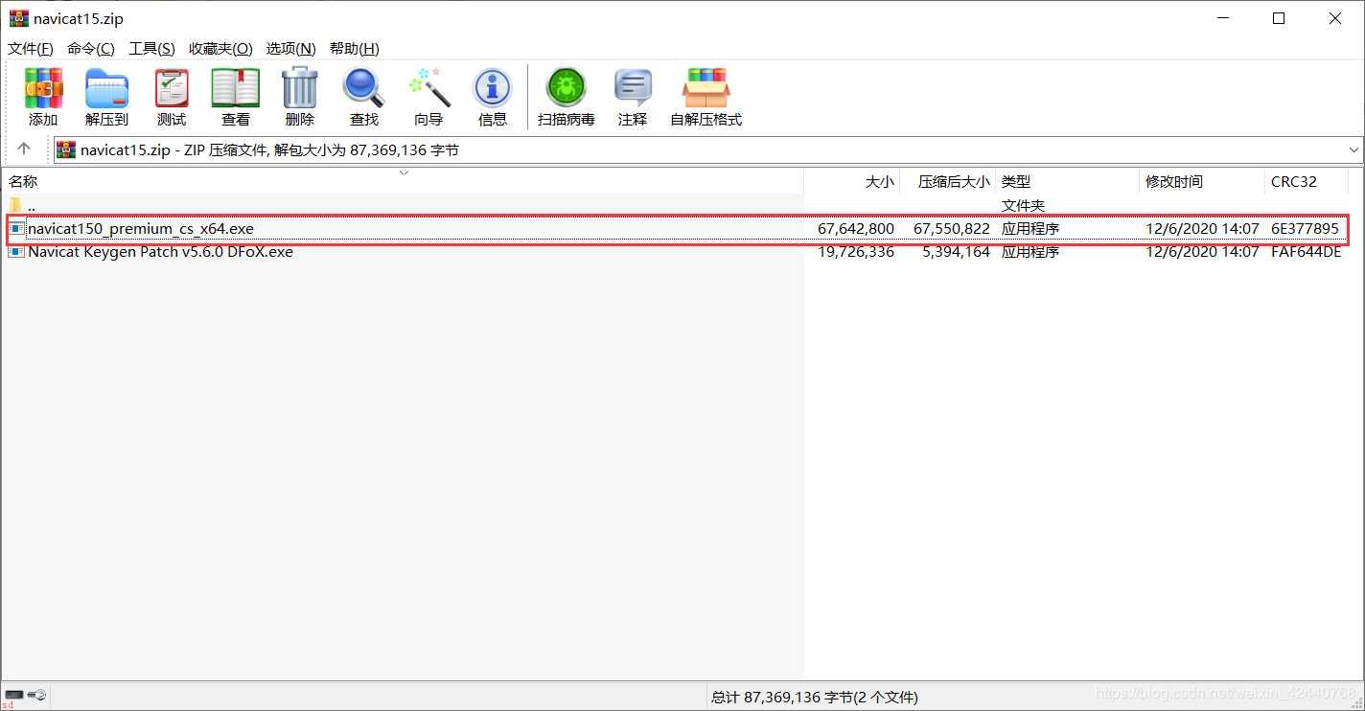The width and height of the screenshot is (1365, 711).
Task: Click the drive icon in status bar
Action: click(14, 695)
